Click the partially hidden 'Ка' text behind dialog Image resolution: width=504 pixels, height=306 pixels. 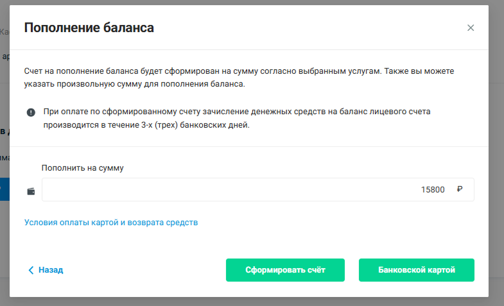pos(4,32)
